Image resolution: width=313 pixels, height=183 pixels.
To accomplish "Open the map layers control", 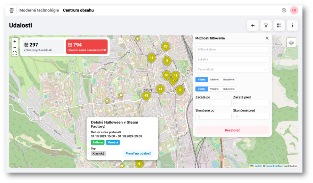I will pyautogui.click(x=291, y=42).
